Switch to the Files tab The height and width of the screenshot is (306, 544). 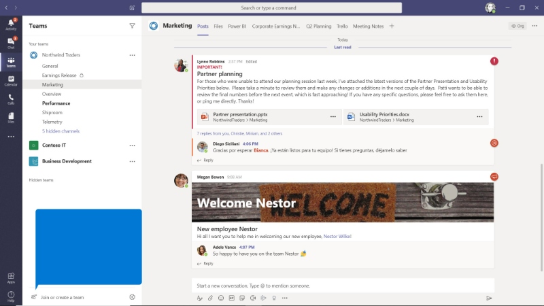click(x=218, y=27)
